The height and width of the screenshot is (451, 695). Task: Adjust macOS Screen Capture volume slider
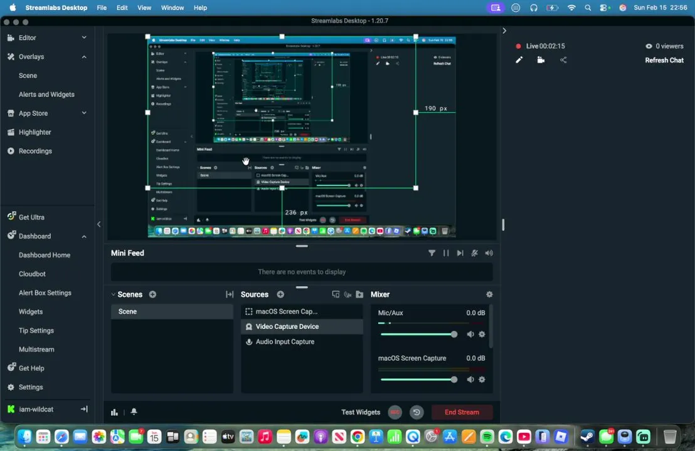(x=418, y=380)
